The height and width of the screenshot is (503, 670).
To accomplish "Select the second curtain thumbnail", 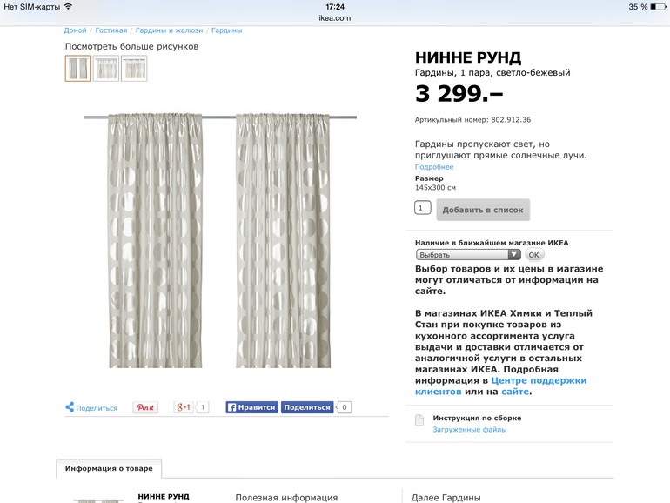I will (x=106, y=69).
